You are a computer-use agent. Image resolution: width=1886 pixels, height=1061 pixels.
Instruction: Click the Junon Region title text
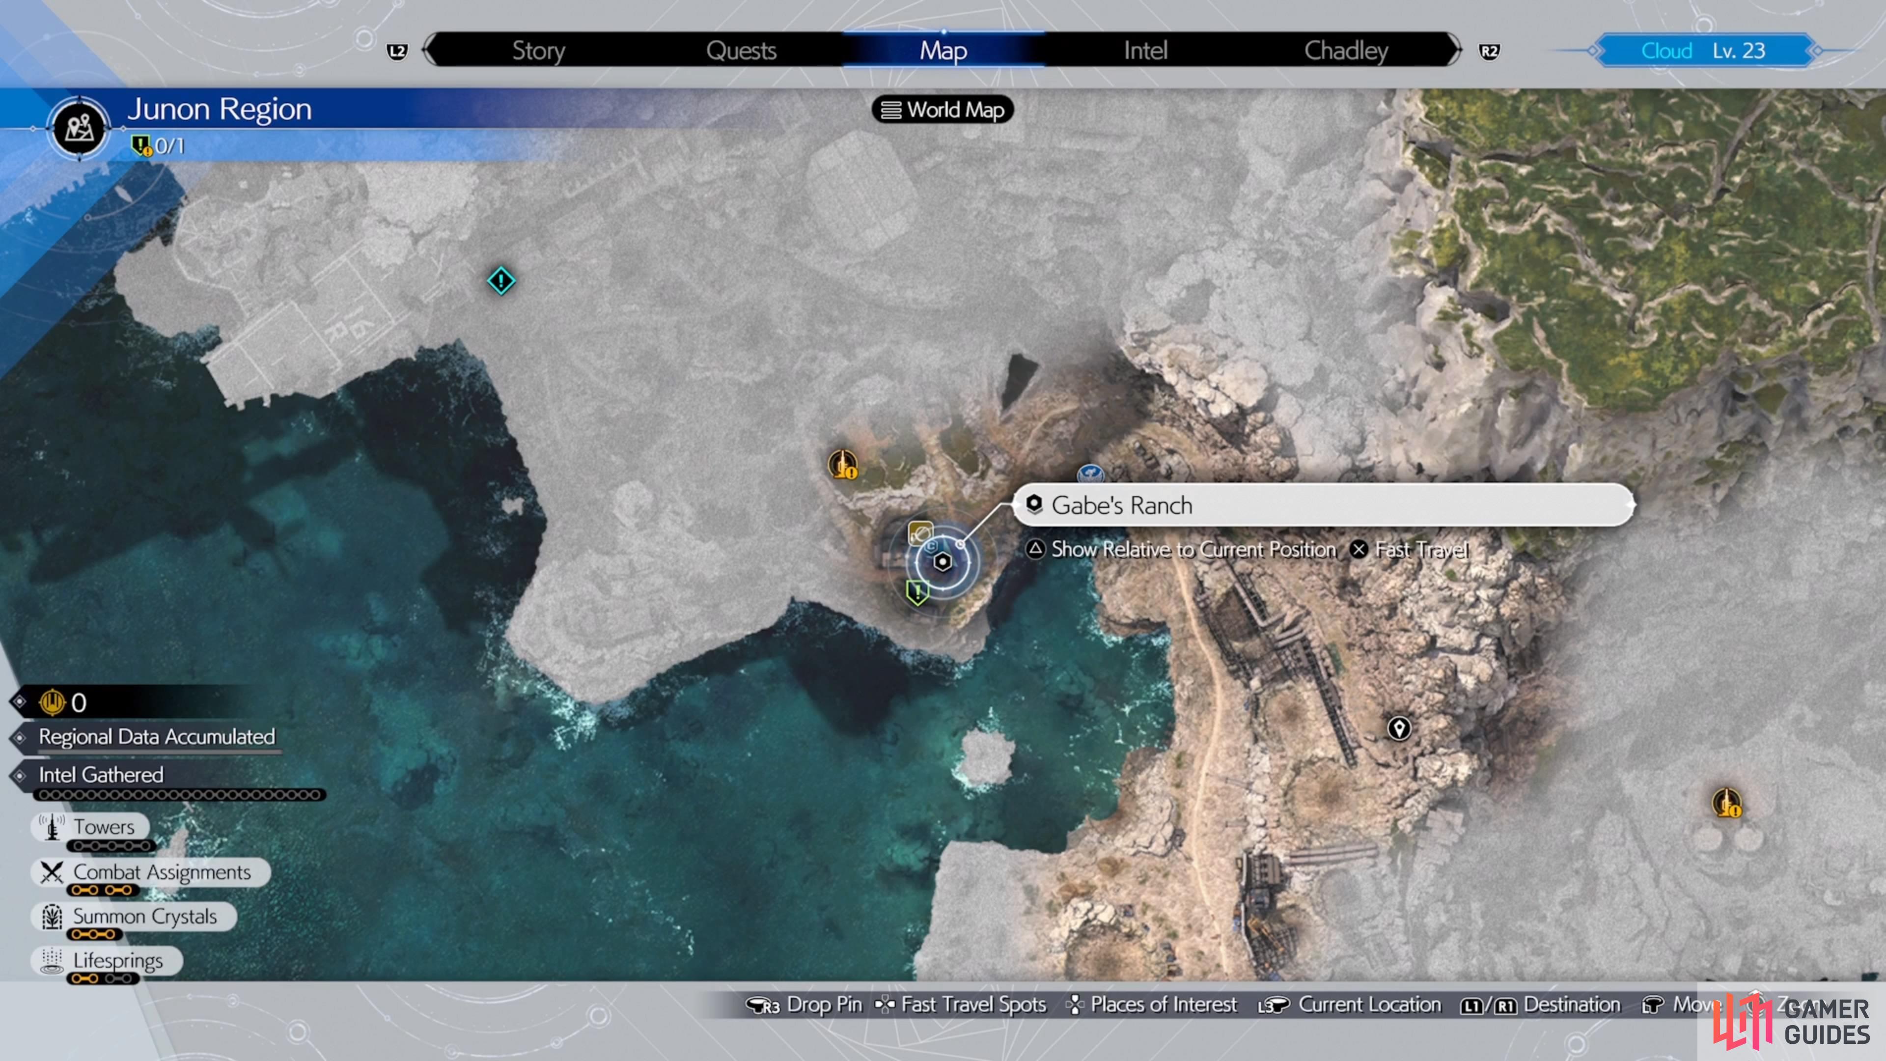pos(220,109)
